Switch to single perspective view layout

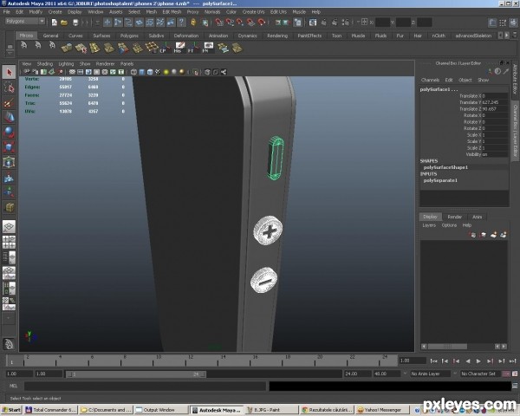pyautogui.click(x=9, y=227)
